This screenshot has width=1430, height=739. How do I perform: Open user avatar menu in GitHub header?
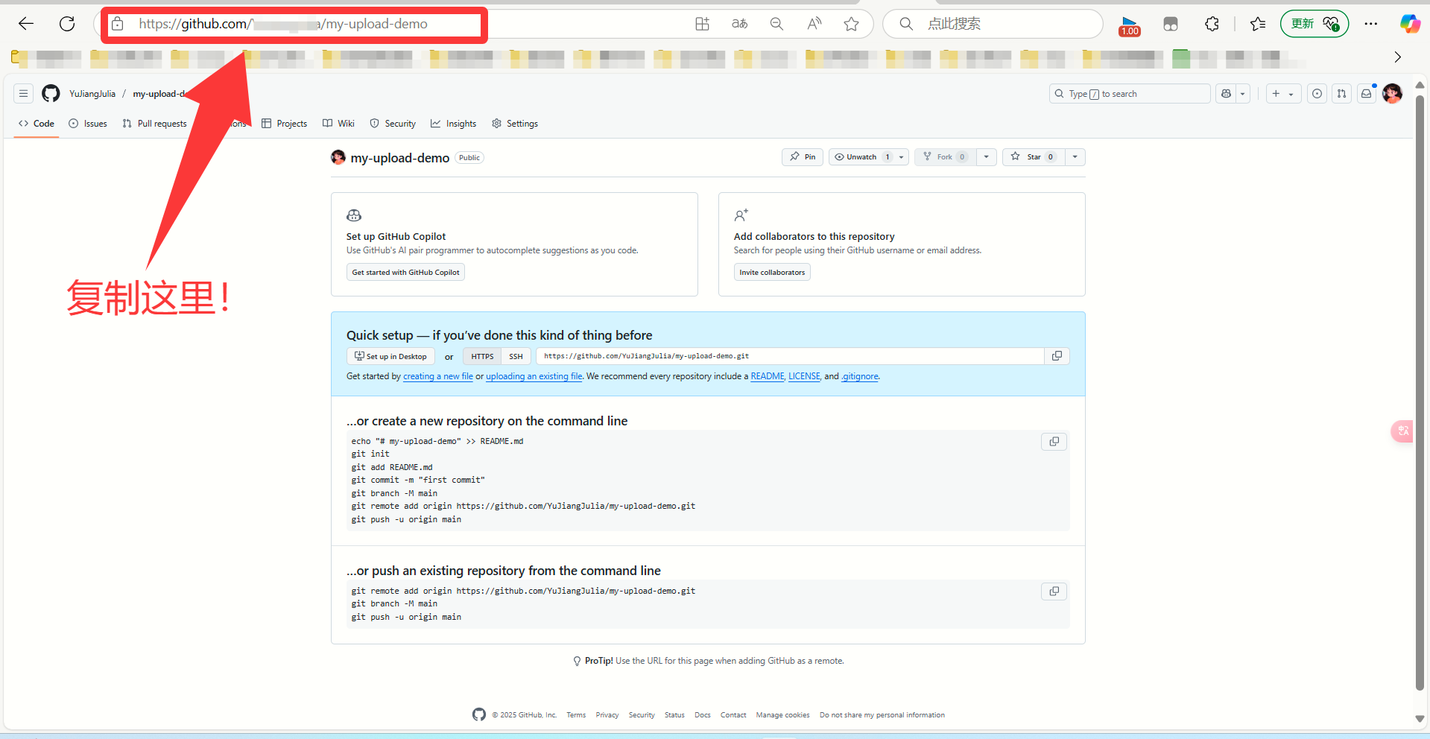pyautogui.click(x=1392, y=93)
